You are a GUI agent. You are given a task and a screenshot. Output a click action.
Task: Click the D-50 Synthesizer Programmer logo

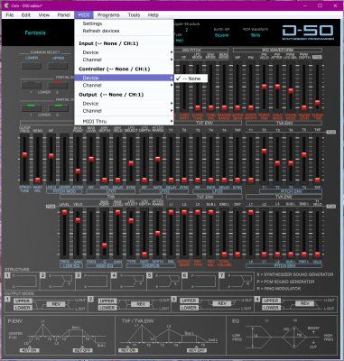click(x=308, y=32)
